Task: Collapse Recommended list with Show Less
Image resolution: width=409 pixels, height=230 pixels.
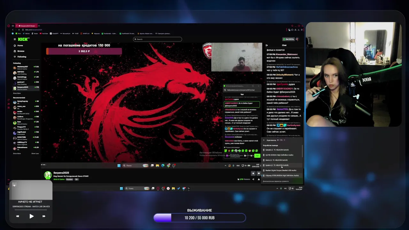Action: coord(35,153)
